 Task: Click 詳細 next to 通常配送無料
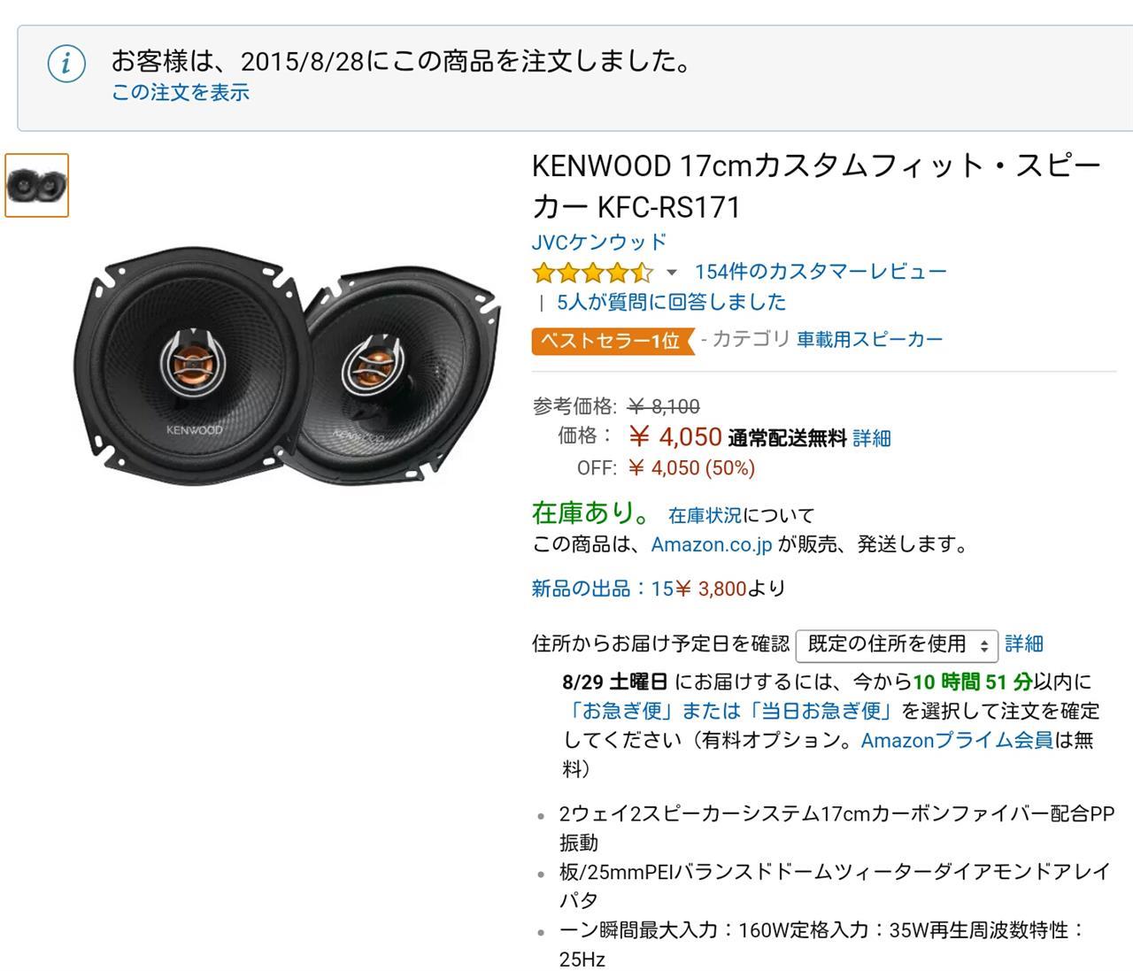(872, 438)
